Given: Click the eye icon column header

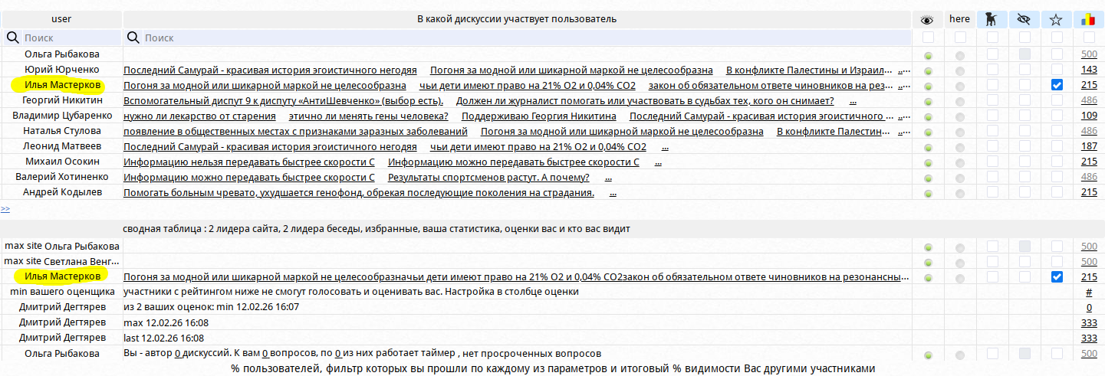Looking at the screenshot, I should tap(927, 19).
